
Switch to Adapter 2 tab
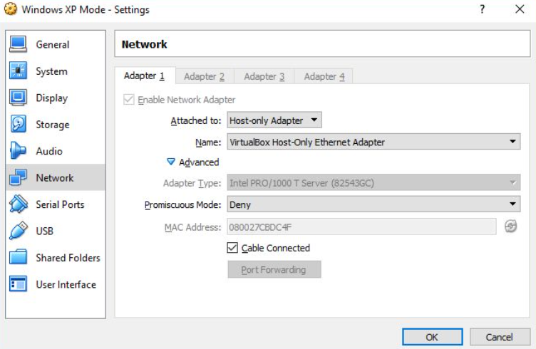click(205, 76)
